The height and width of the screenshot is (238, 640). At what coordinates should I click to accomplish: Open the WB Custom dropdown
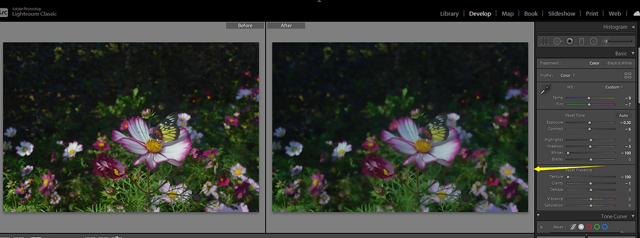[614, 87]
